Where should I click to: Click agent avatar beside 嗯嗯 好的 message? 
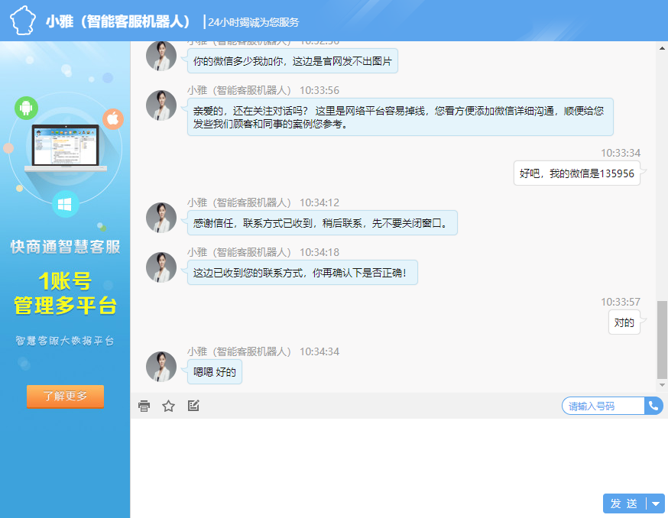tap(161, 367)
